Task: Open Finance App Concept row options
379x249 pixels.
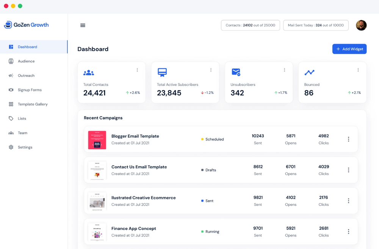Action: 348,232
